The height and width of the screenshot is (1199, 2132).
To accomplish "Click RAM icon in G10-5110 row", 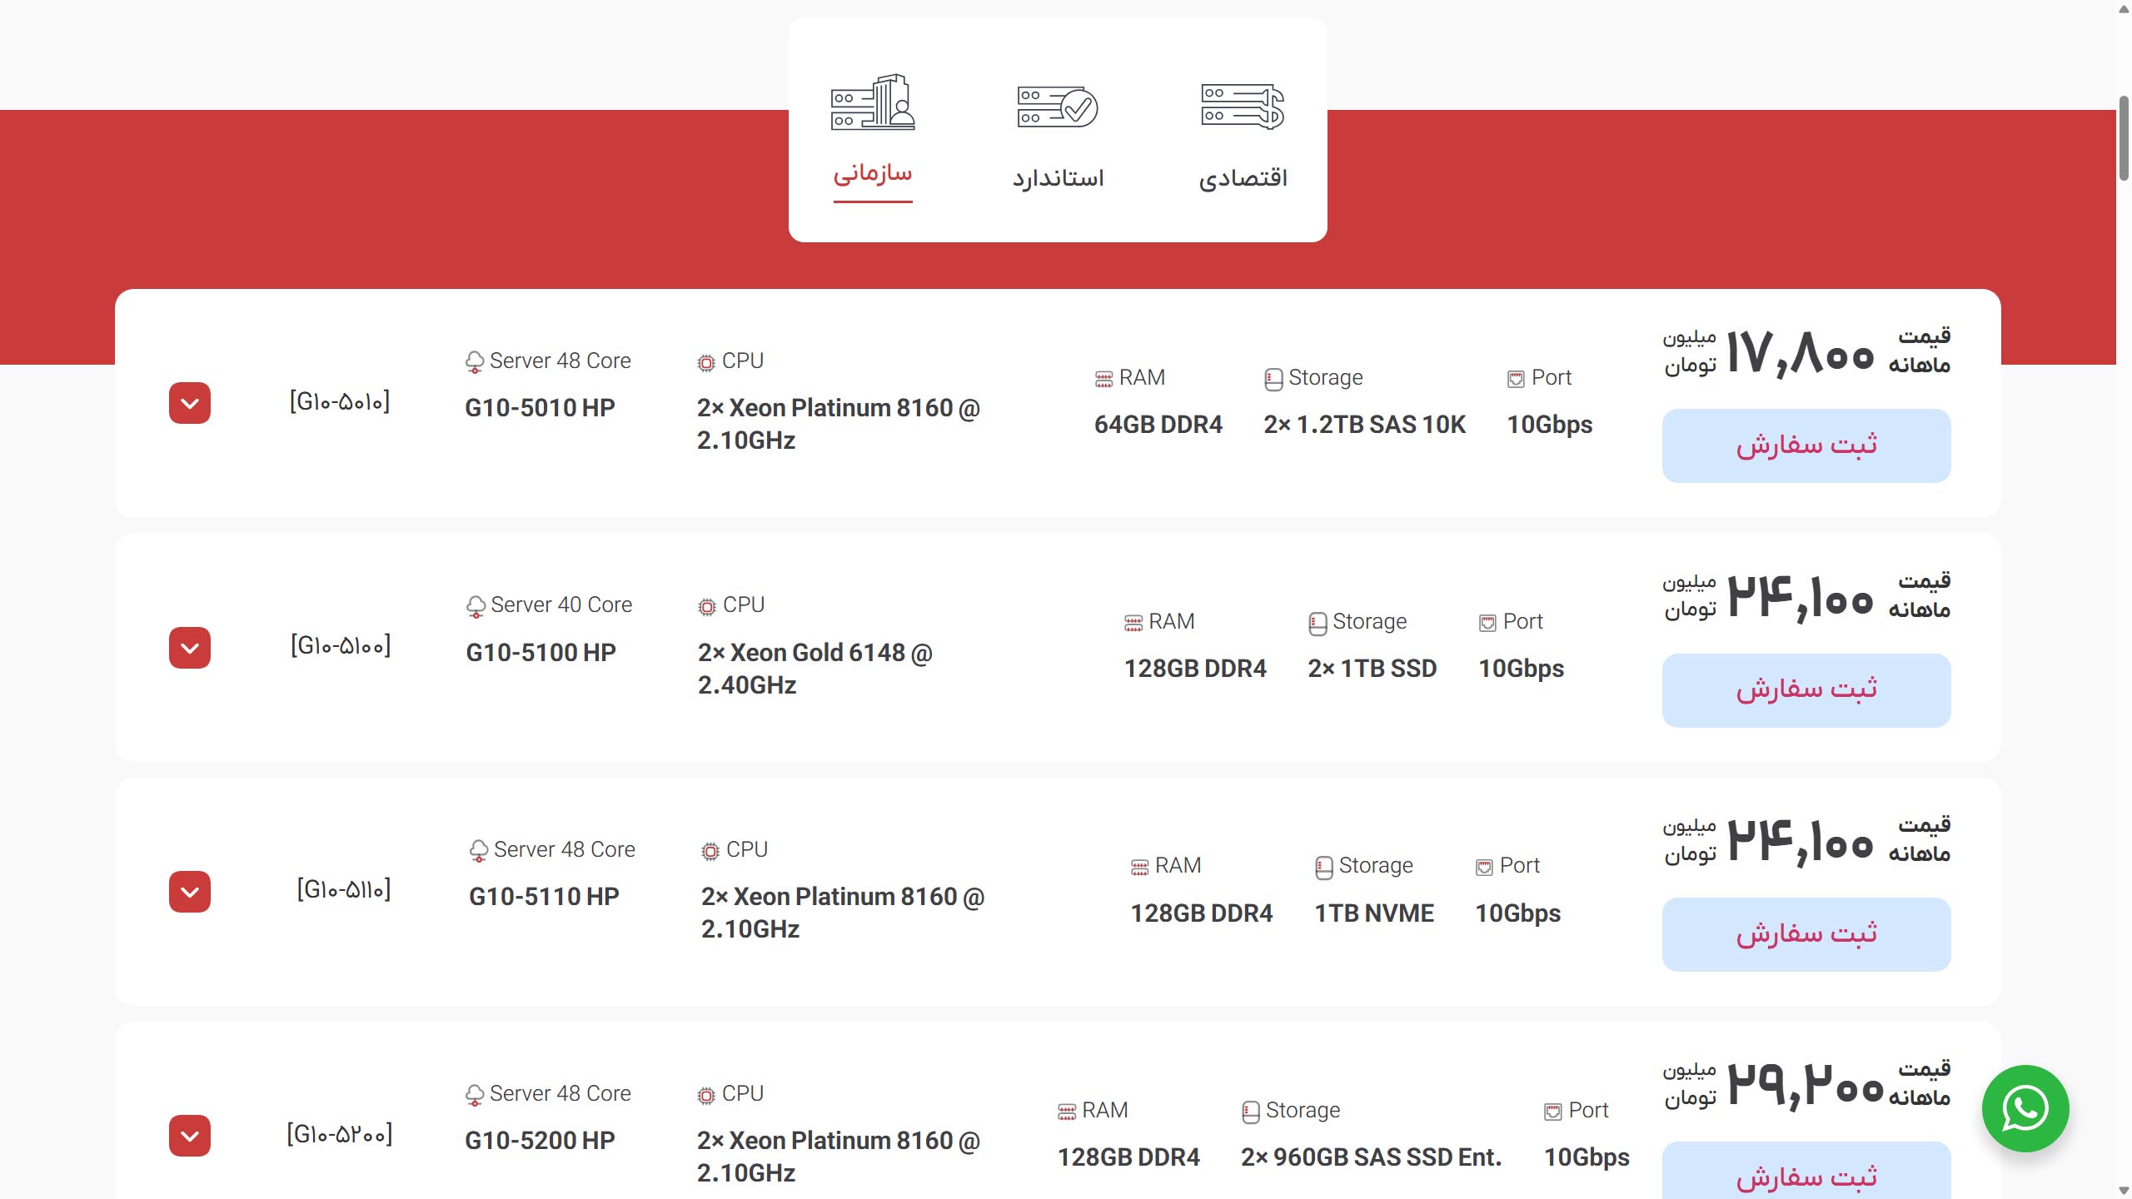I will pos(1140,868).
